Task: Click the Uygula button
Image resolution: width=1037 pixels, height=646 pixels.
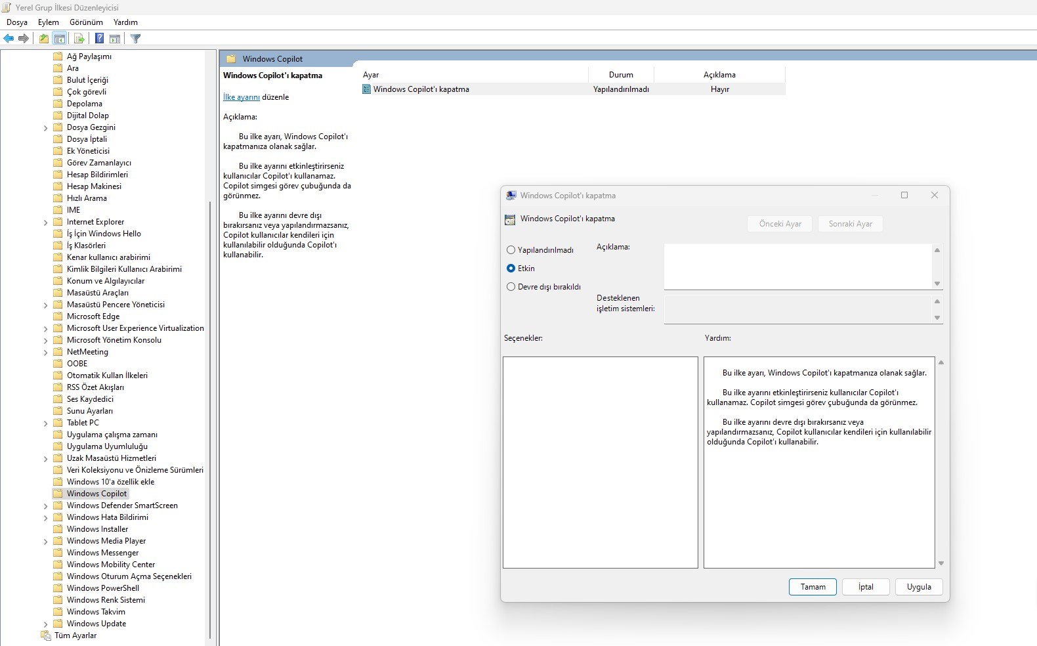Action: [919, 587]
